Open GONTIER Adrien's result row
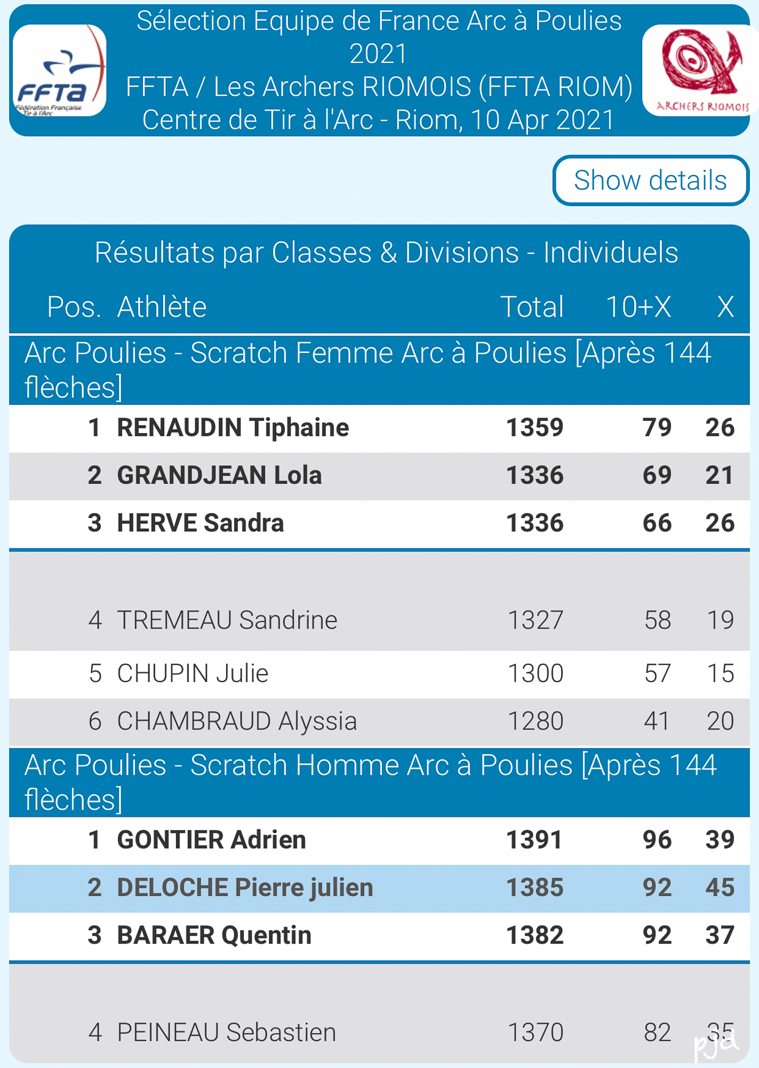Viewport: 759px width, 1068px height. [x=379, y=841]
